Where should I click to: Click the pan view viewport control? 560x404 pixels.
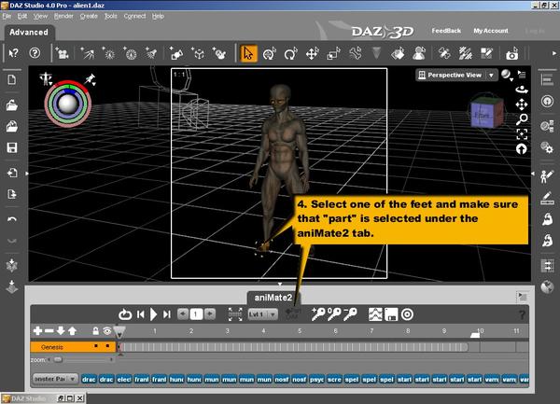coord(522,104)
